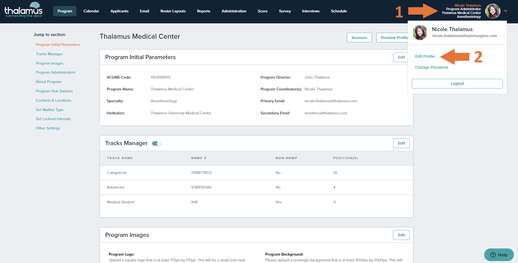Image resolution: width=518 pixels, height=263 pixels.
Task: Click the Logout button
Action: pos(457,84)
